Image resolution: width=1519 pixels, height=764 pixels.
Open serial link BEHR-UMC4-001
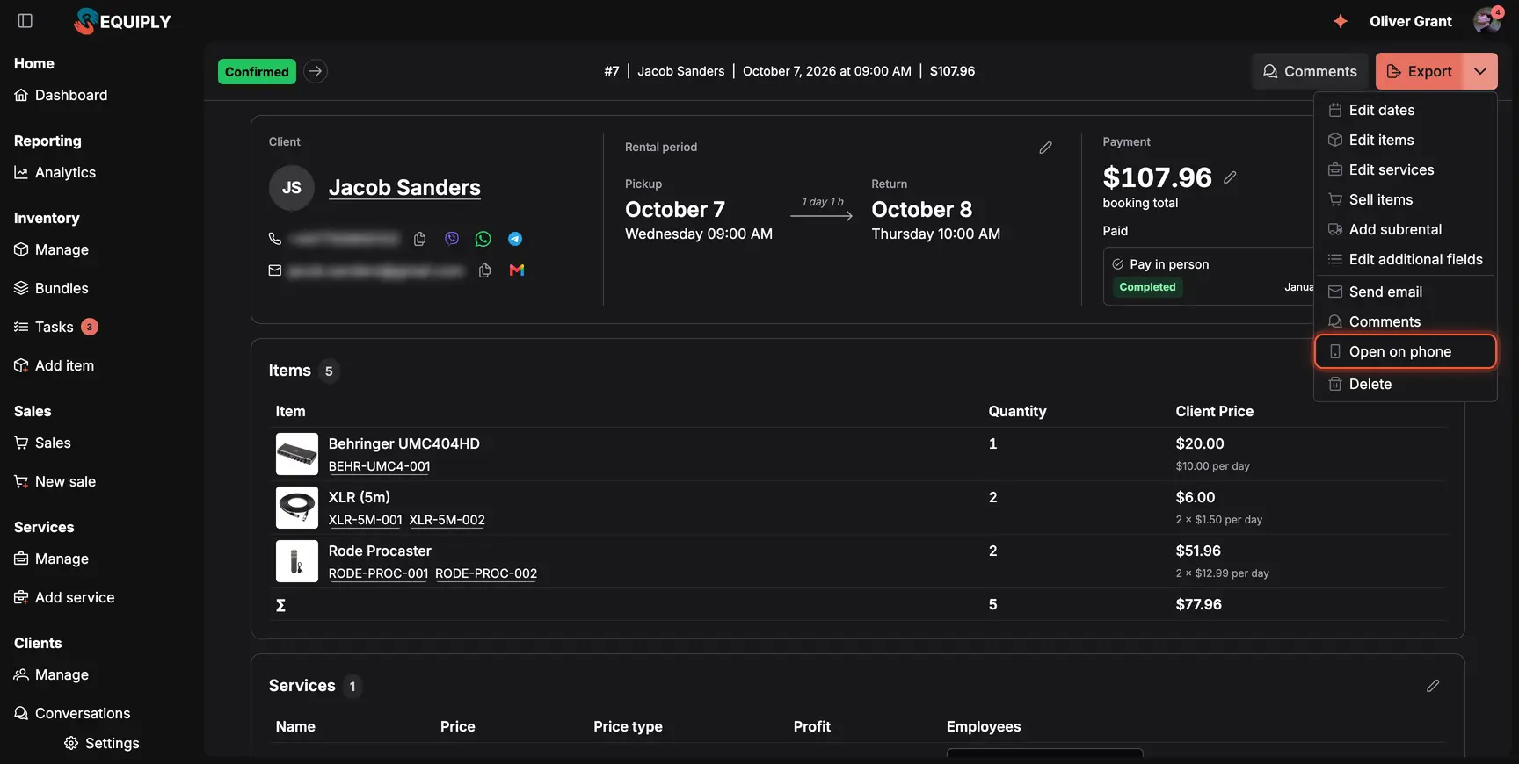380,466
